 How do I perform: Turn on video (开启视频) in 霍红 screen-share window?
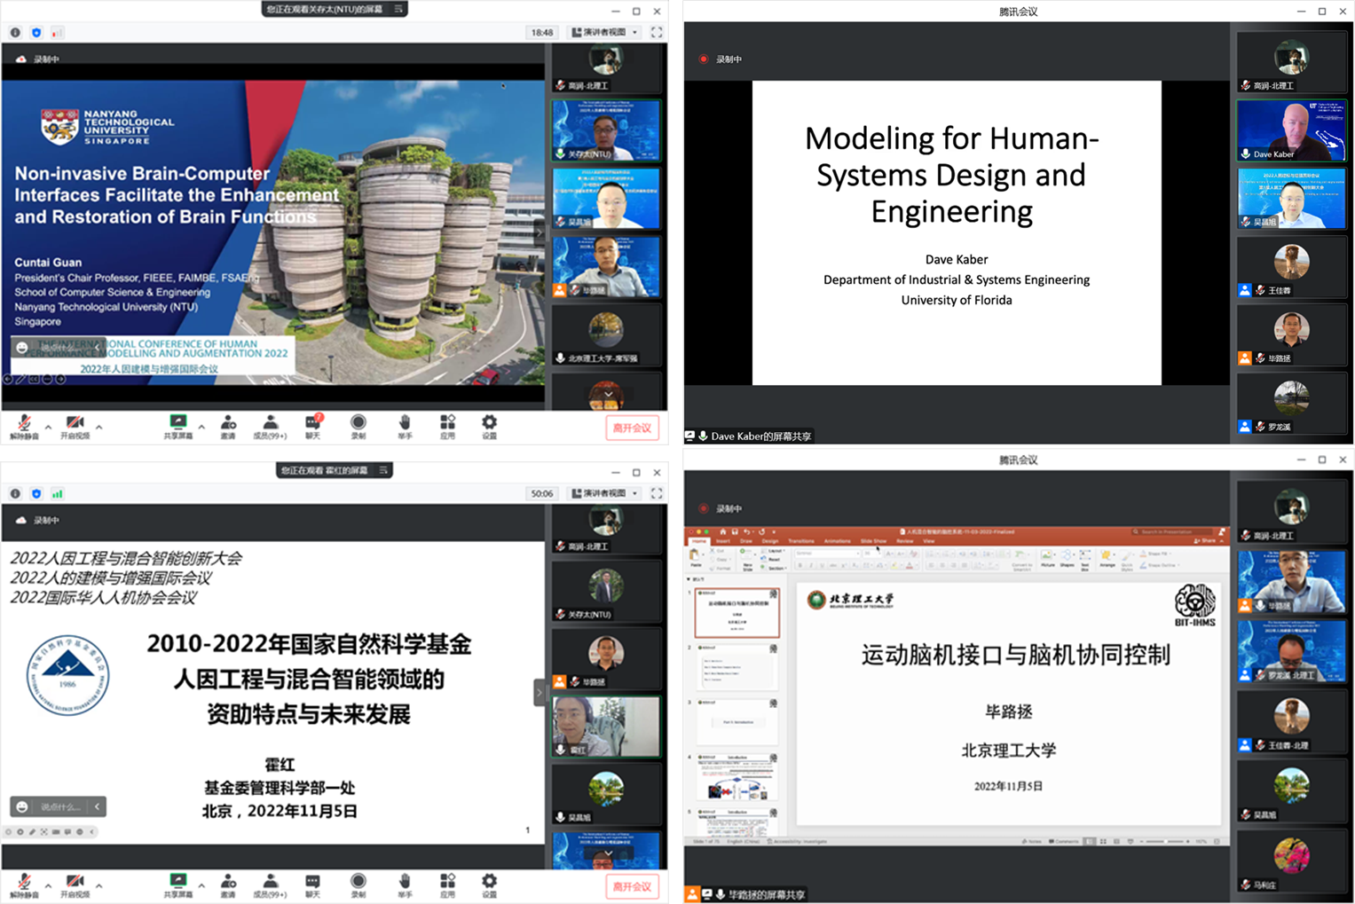(75, 883)
